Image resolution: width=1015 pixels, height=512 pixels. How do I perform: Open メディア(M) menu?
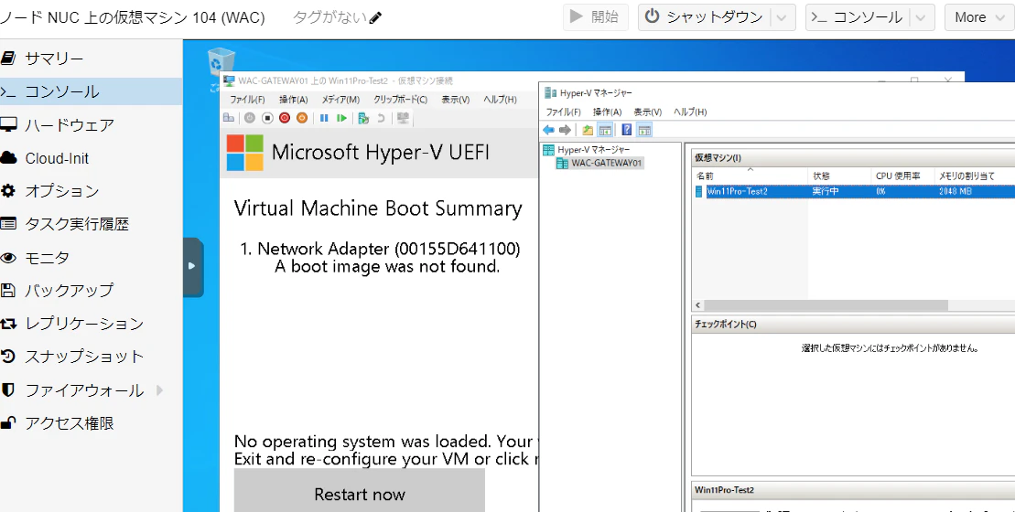point(340,100)
